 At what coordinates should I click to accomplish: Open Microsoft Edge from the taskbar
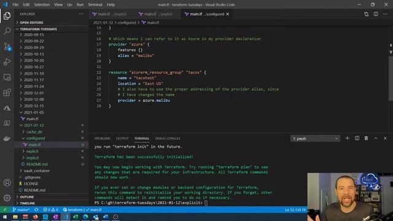click(x=85, y=217)
